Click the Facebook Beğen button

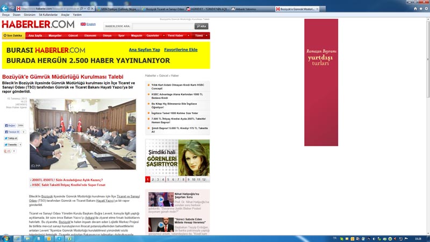10,125
